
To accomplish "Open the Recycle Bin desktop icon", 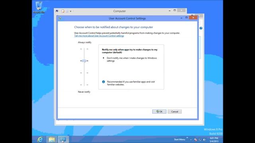I will point(39,7).
